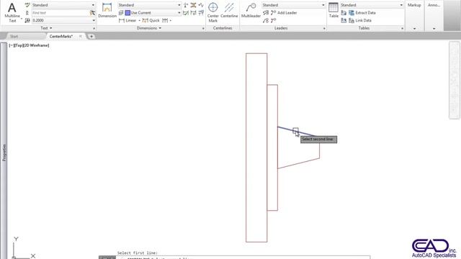This screenshot has width=461, height=259.
Task: Open the multileader style Standard dropdown
Action: (323, 5)
